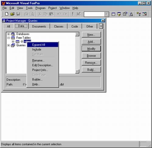The image size is (152, 148).
Task: Close the Project Manager window
Action: coord(103,21)
